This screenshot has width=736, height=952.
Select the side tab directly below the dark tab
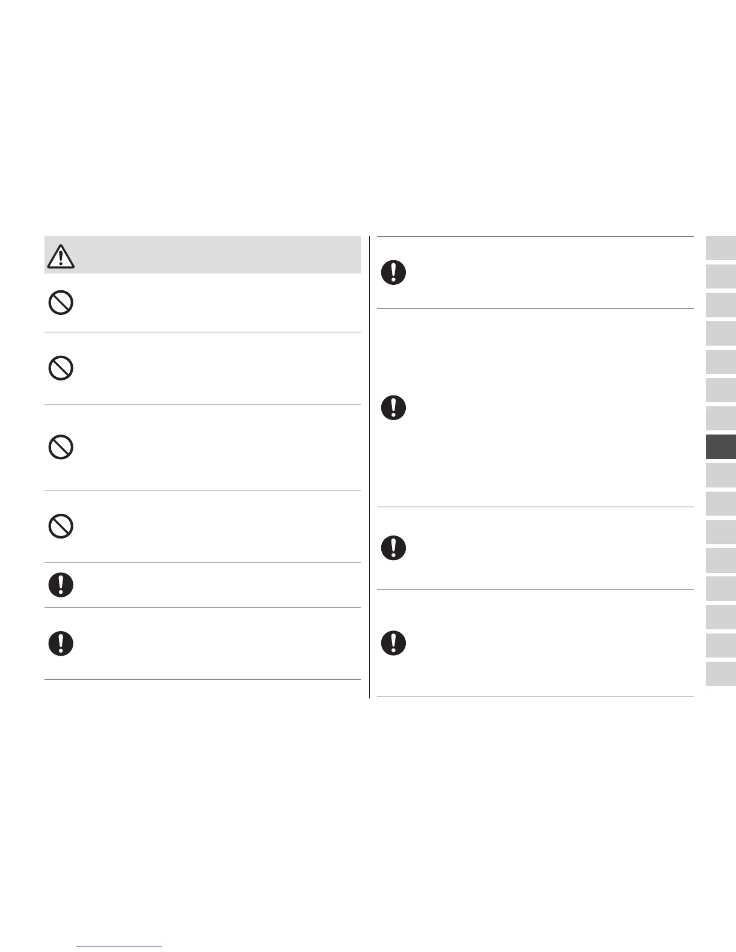(x=720, y=475)
